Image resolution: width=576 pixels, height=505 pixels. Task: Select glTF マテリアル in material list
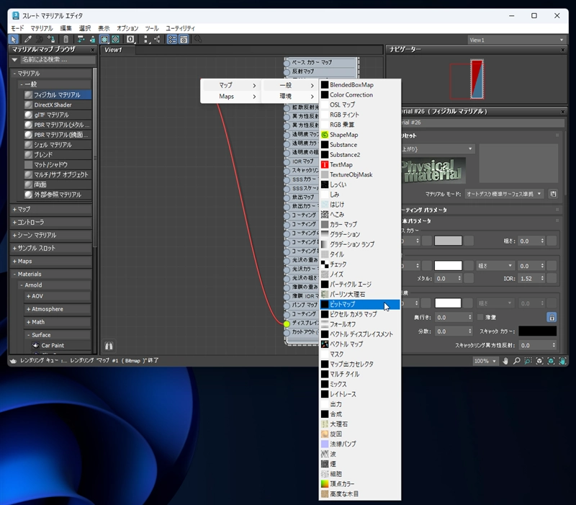pyautogui.click(x=58, y=115)
